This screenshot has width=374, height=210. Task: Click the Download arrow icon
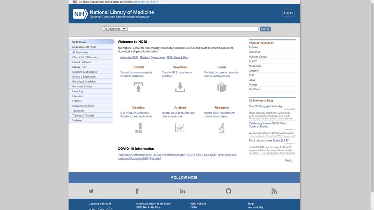[x=180, y=87]
